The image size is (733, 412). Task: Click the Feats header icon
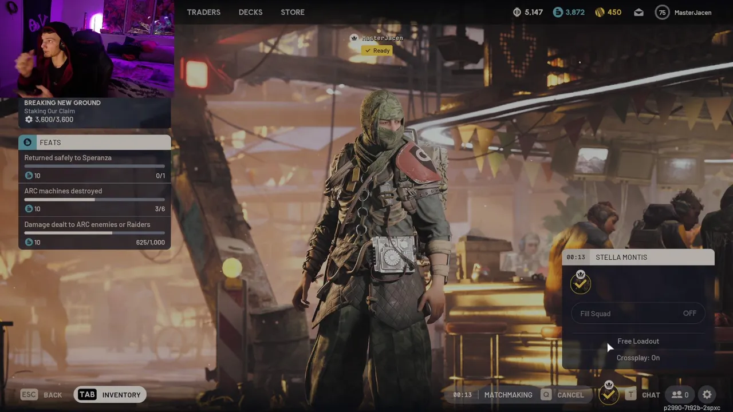pyautogui.click(x=27, y=142)
